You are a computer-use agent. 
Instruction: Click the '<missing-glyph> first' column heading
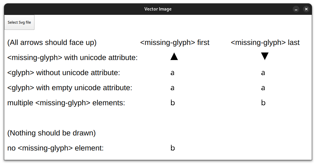tap(175, 43)
